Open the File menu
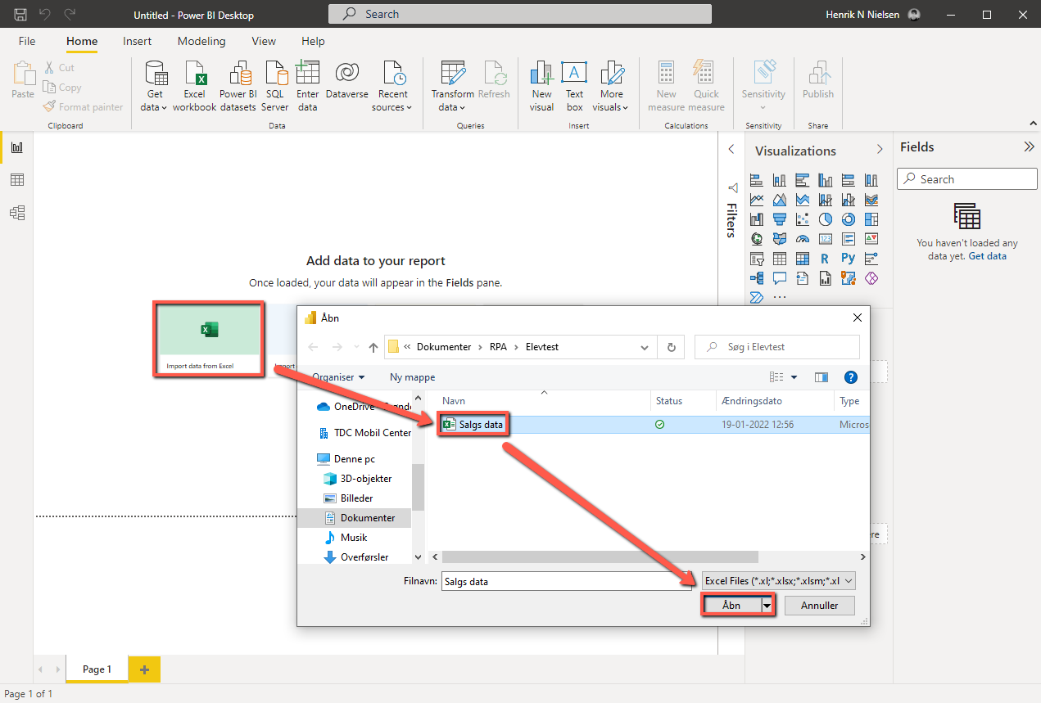The width and height of the screenshot is (1041, 703). 27,41
